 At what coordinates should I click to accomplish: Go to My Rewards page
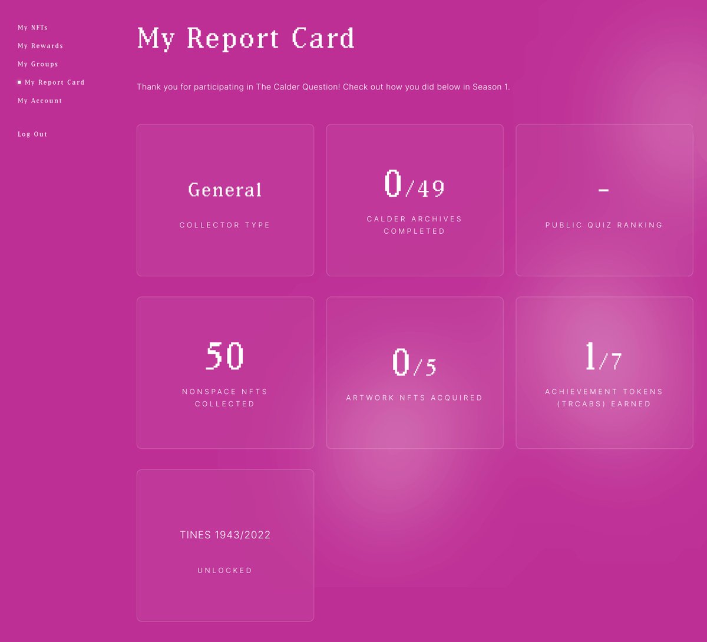(40, 46)
